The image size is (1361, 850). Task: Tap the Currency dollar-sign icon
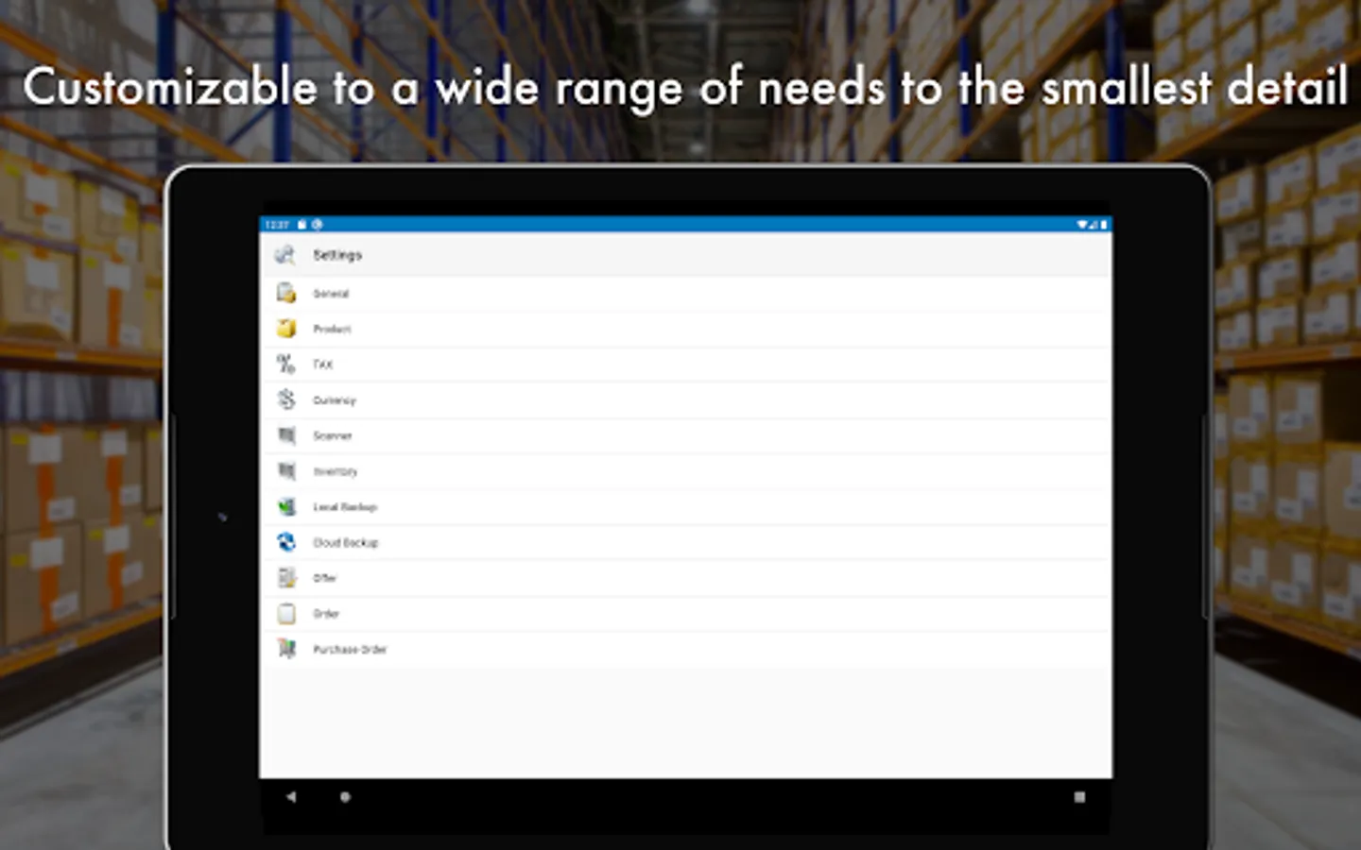[x=285, y=399]
